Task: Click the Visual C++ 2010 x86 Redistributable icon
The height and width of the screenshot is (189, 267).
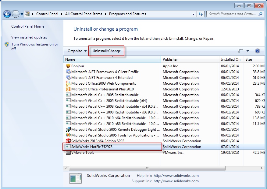Action: pyautogui.click(x=68, y=123)
